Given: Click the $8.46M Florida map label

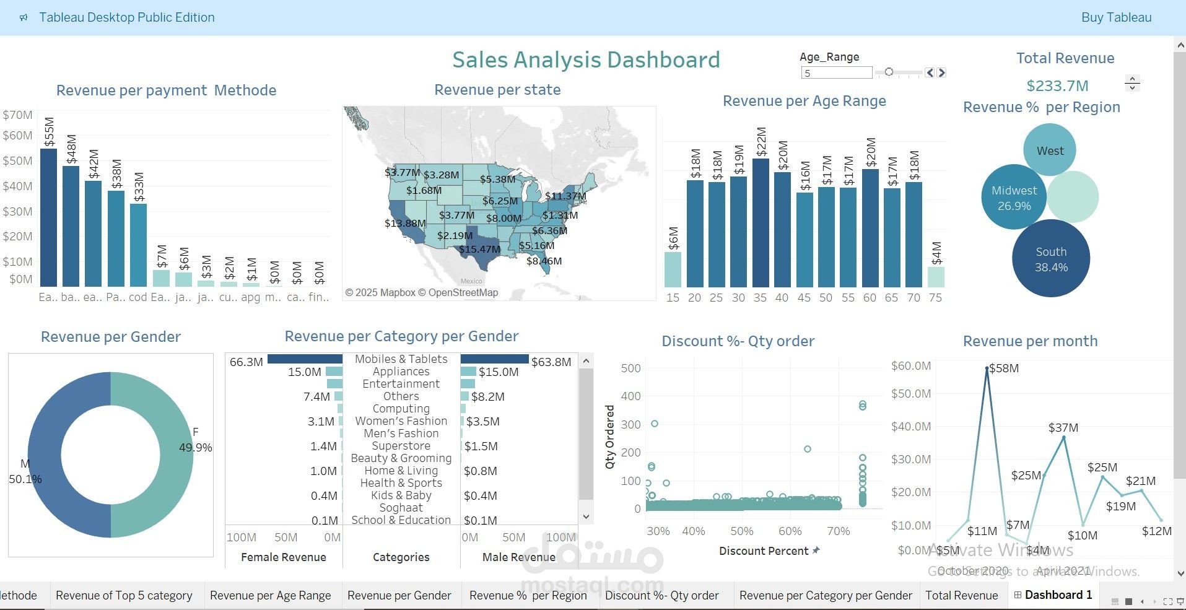Looking at the screenshot, I should [544, 261].
